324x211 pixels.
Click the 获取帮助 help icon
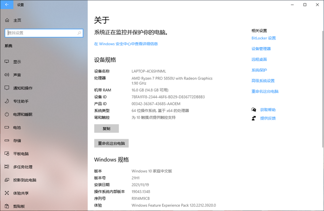[x=254, y=110]
